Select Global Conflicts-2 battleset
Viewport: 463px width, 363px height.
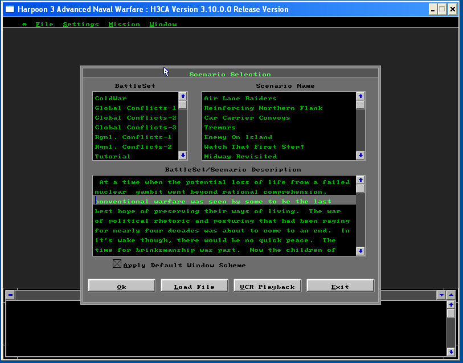click(x=136, y=118)
